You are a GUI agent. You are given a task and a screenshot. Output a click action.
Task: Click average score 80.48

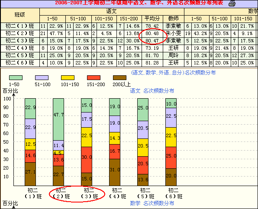pos(152,33)
